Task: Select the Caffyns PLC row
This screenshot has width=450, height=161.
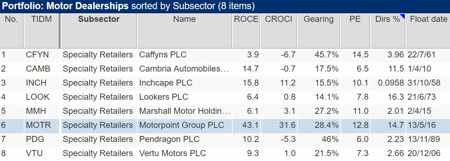Action: [x=225, y=55]
